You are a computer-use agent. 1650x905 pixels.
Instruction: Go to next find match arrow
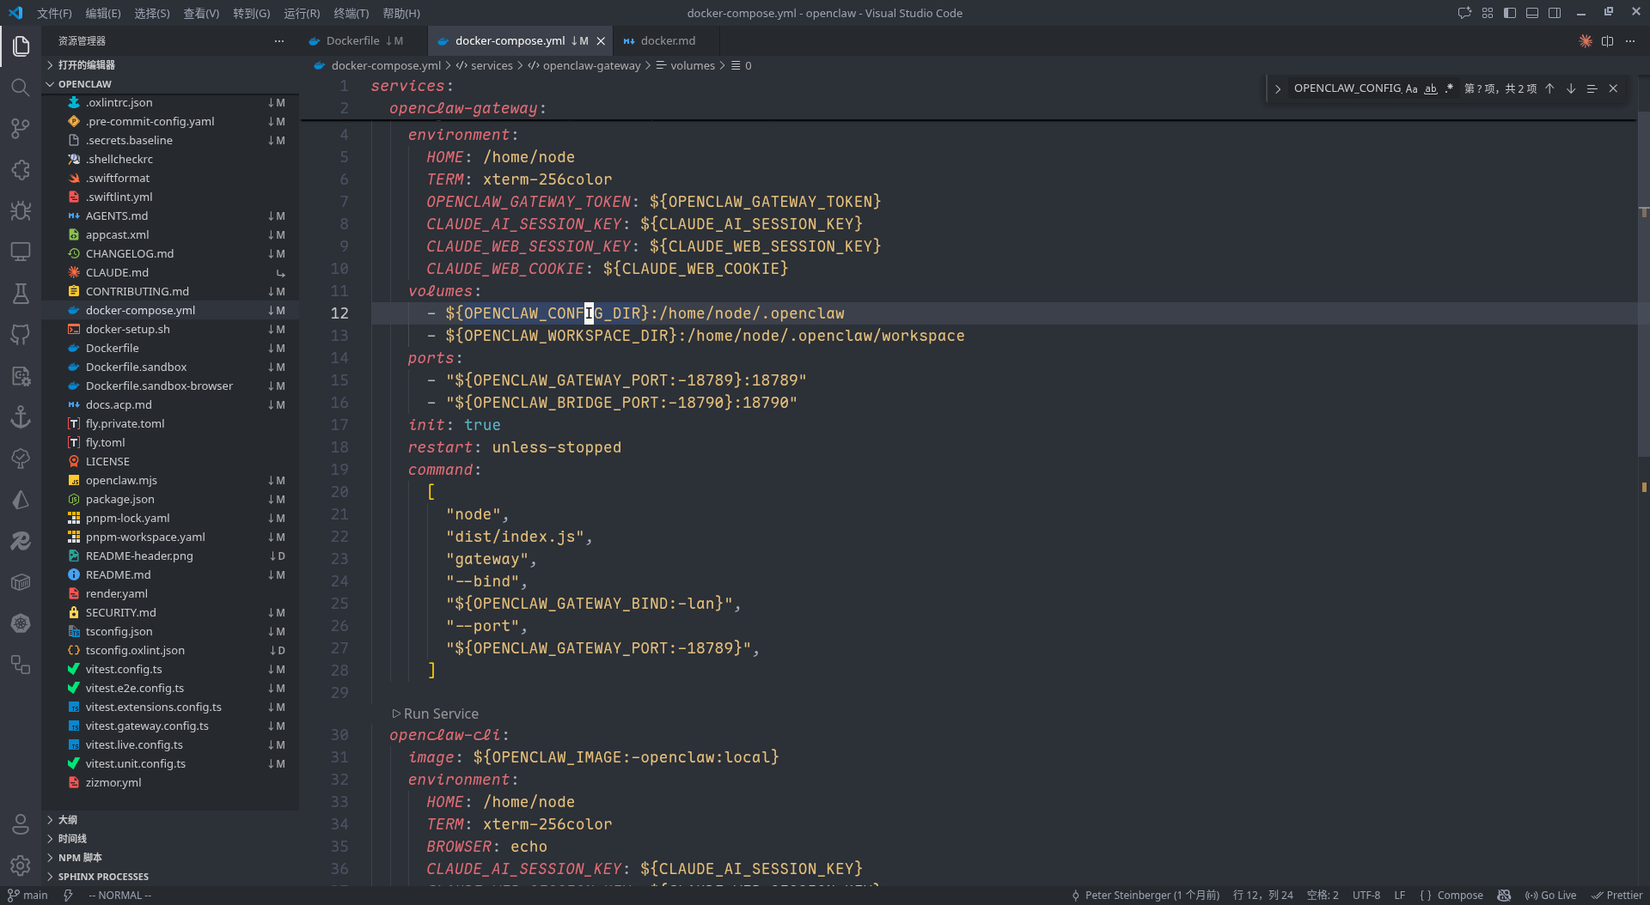[x=1571, y=88]
